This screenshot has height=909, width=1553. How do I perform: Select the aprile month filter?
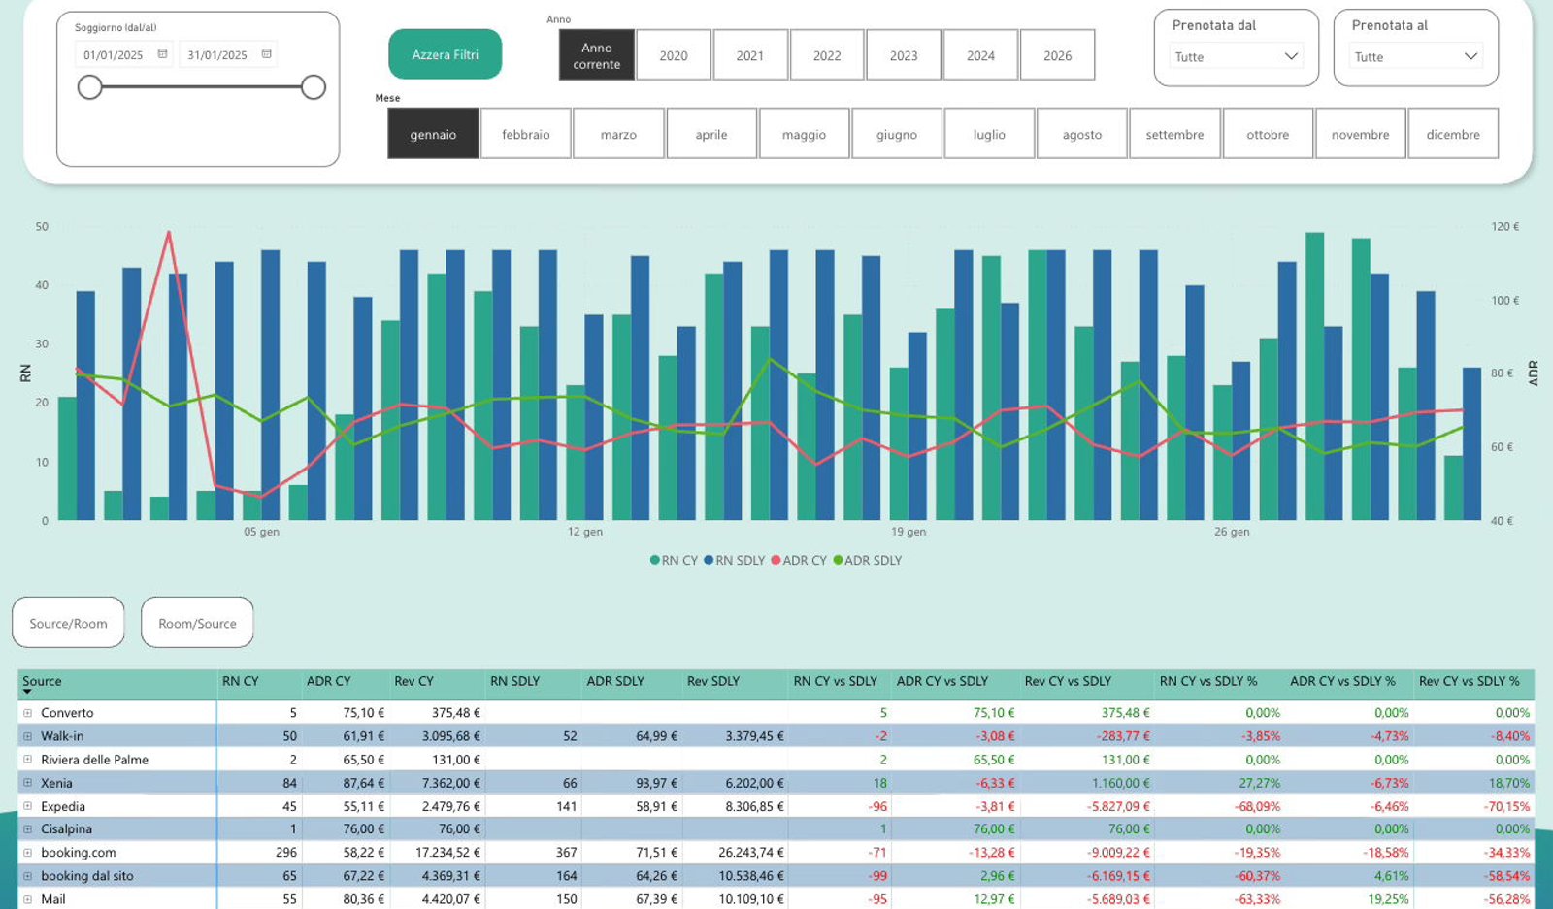(711, 134)
